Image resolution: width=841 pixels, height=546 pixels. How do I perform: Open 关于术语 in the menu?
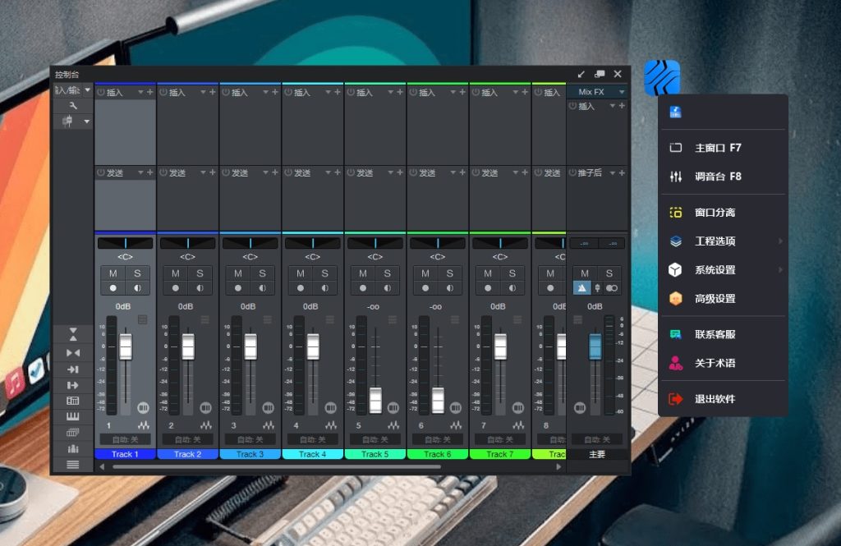click(x=723, y=363)
